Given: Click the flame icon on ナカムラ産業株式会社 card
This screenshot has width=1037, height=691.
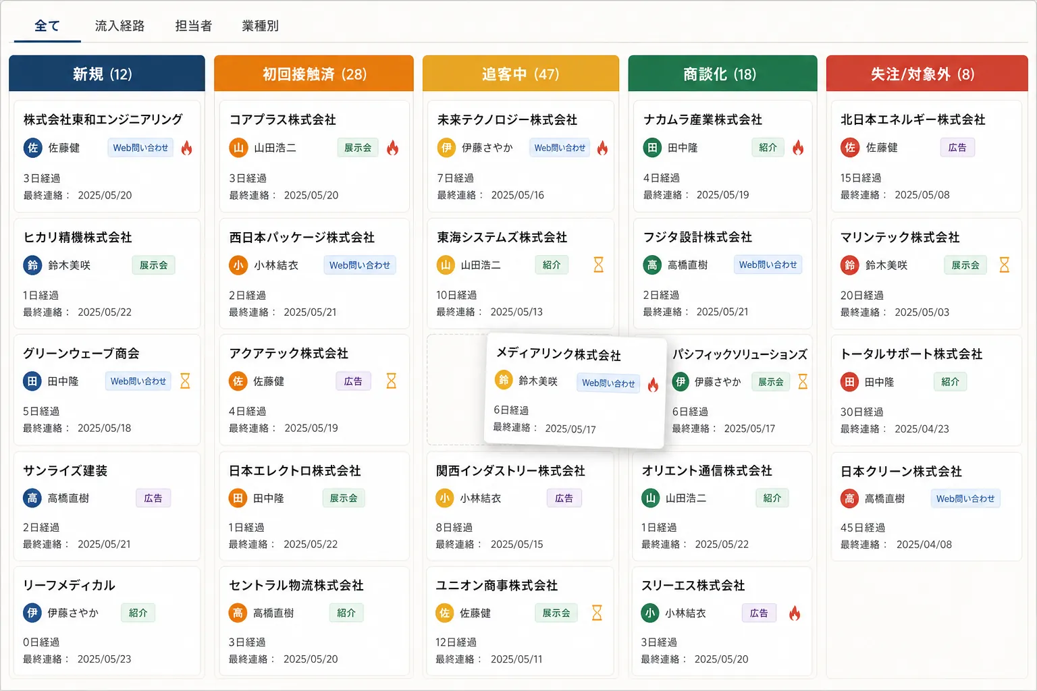Looking at the screenshot, I should pos(798,148).
